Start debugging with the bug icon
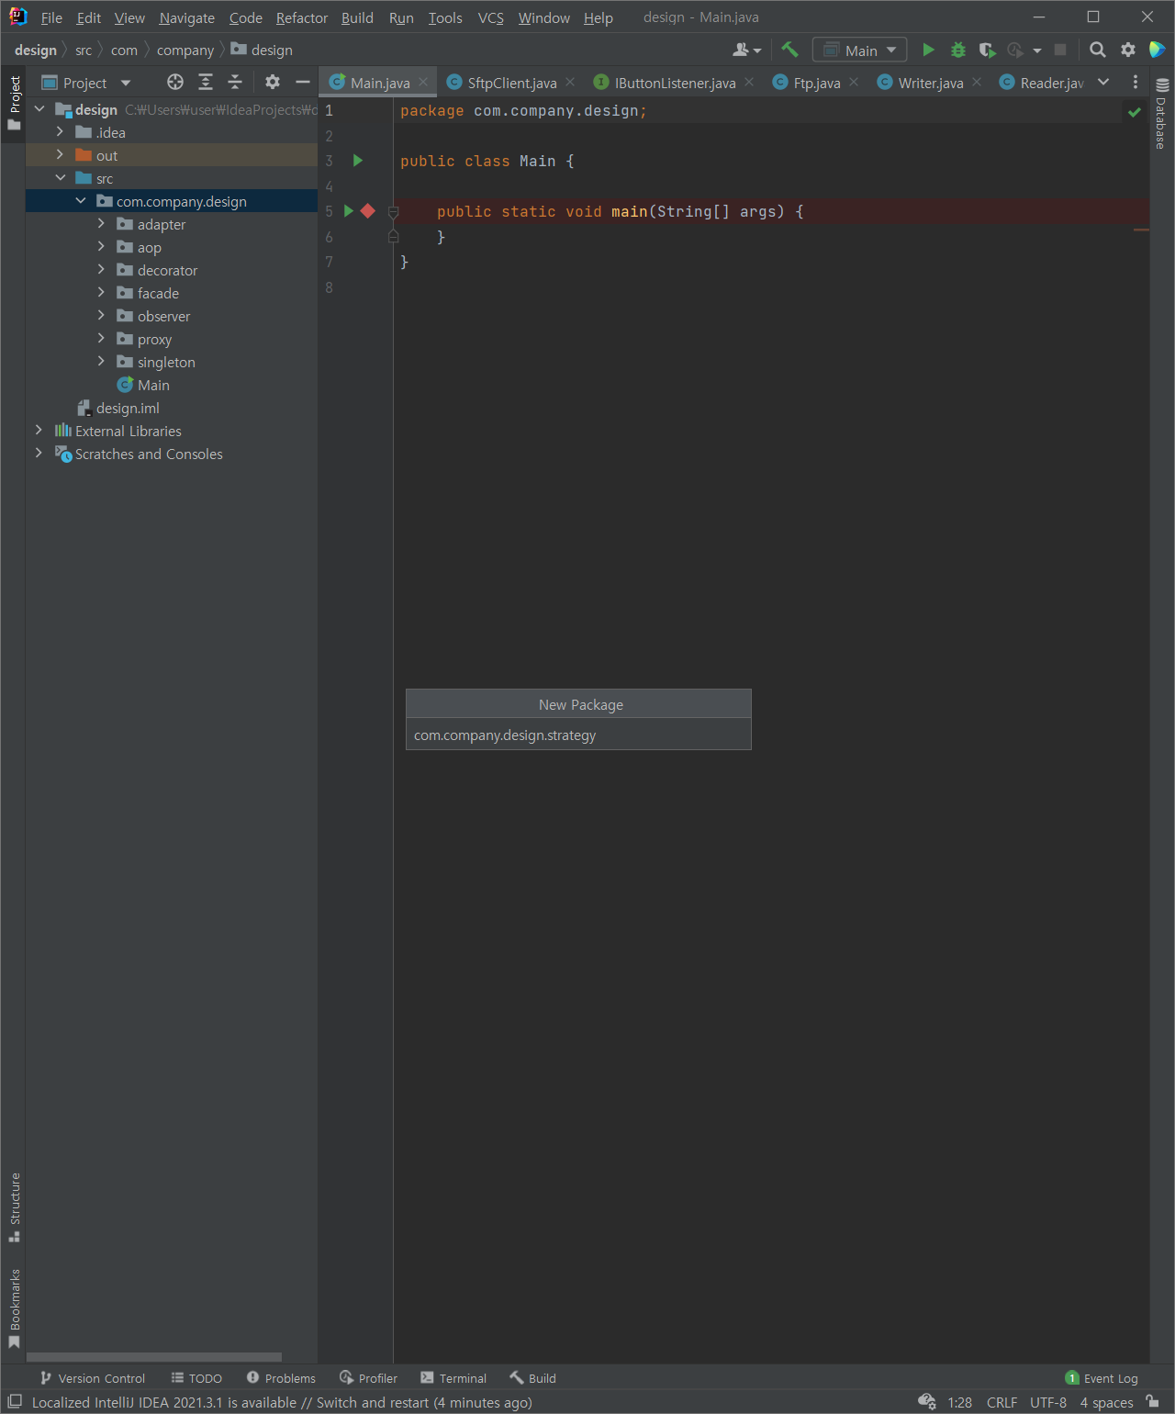 click(957, 50)
